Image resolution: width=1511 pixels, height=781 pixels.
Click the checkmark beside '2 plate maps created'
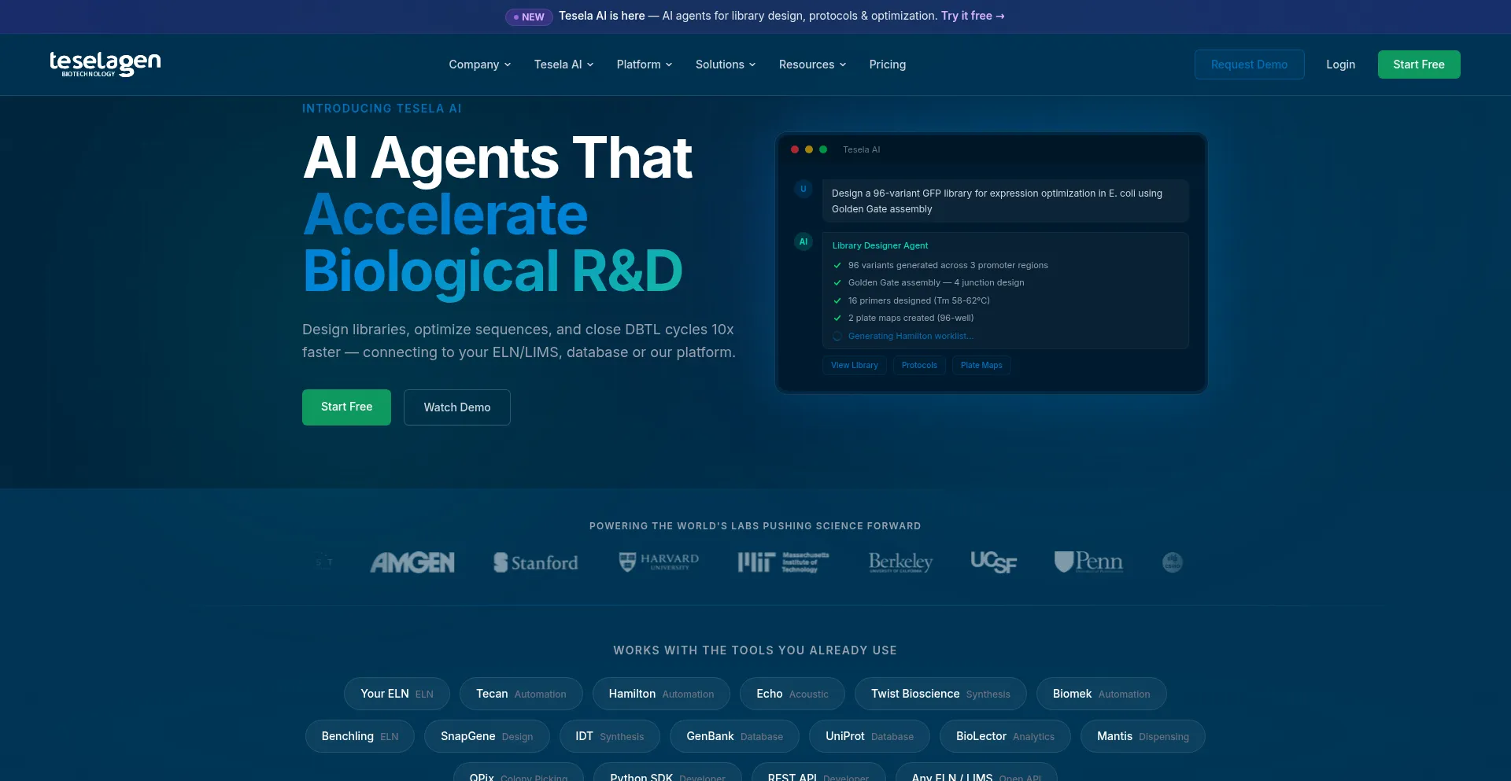[837, 318]
